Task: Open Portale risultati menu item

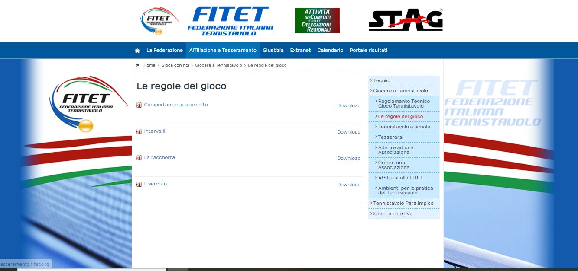Action: [368, 50]
